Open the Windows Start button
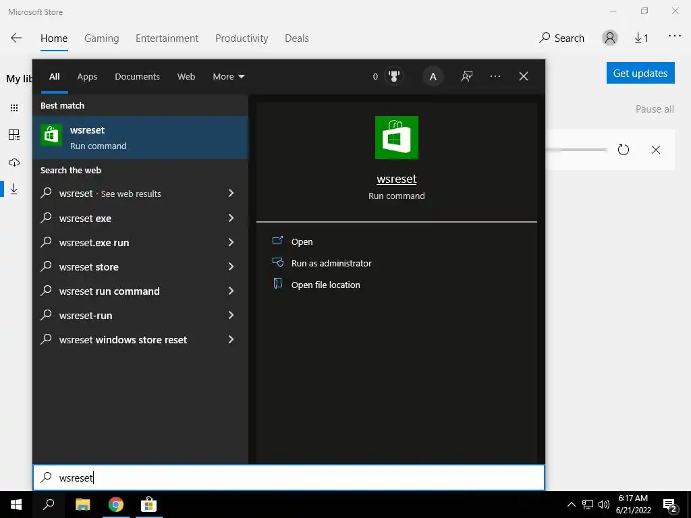This screenshot has height=518, width=691. tap(16, 505)
